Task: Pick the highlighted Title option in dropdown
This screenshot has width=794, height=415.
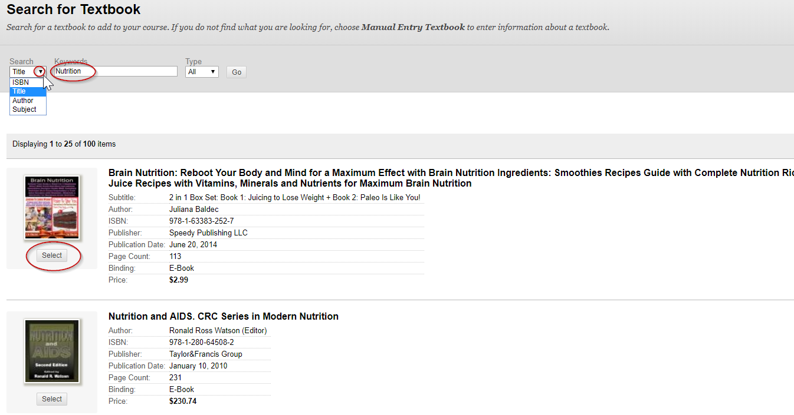Action: [x=20, y=91]
